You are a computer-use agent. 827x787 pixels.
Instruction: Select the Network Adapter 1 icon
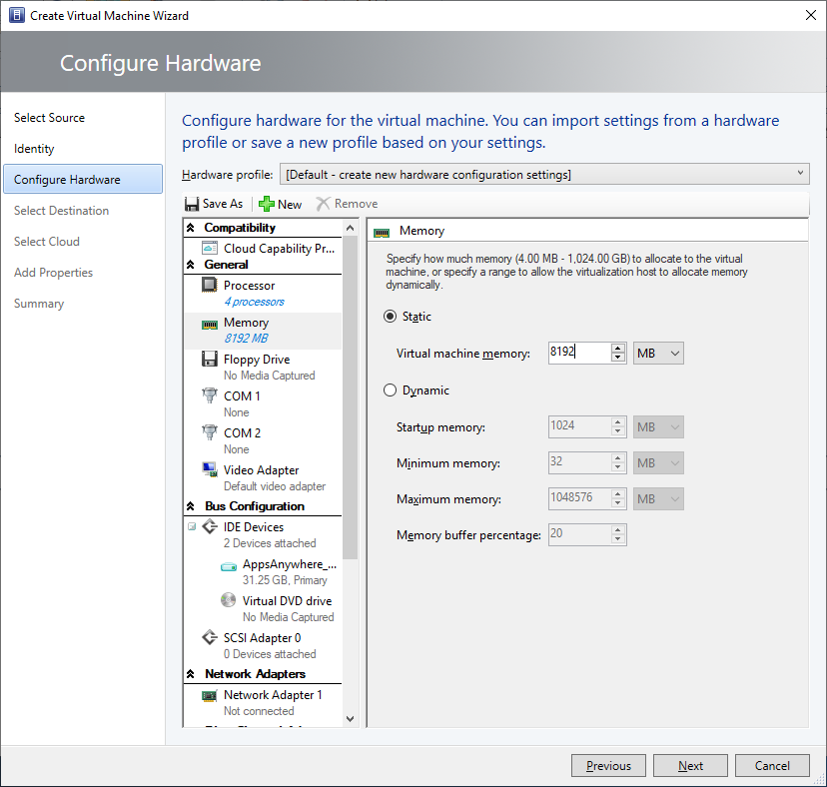(x=210, y=695)
